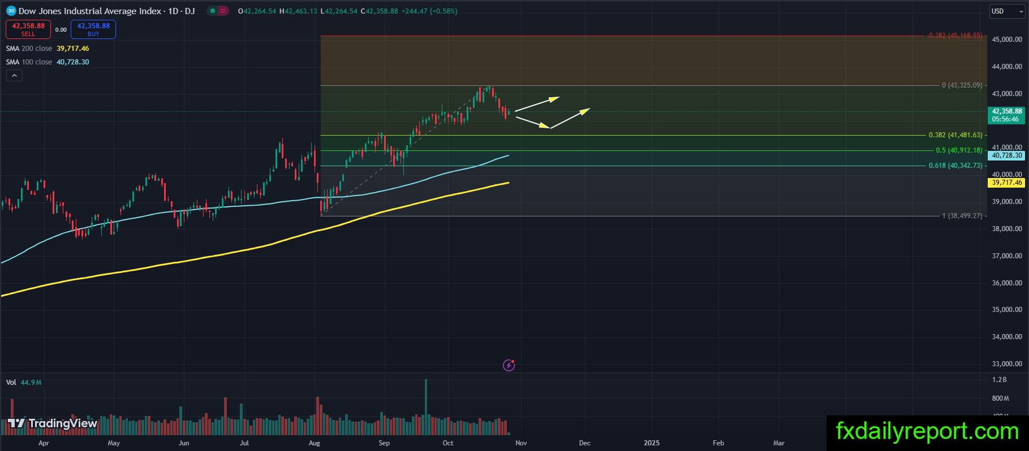This screenshot has width=1029, height=451.
Task: Click the 0.00 spread value
Action: (61, 30)
